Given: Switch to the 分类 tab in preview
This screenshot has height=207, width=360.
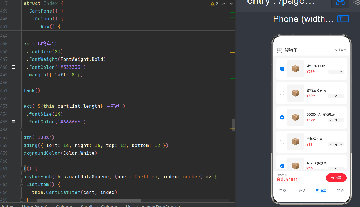Looking at the screenshot, I should (x=302, y=191).
